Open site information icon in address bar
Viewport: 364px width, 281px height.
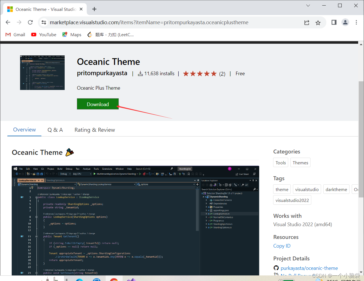coord(44,22)
